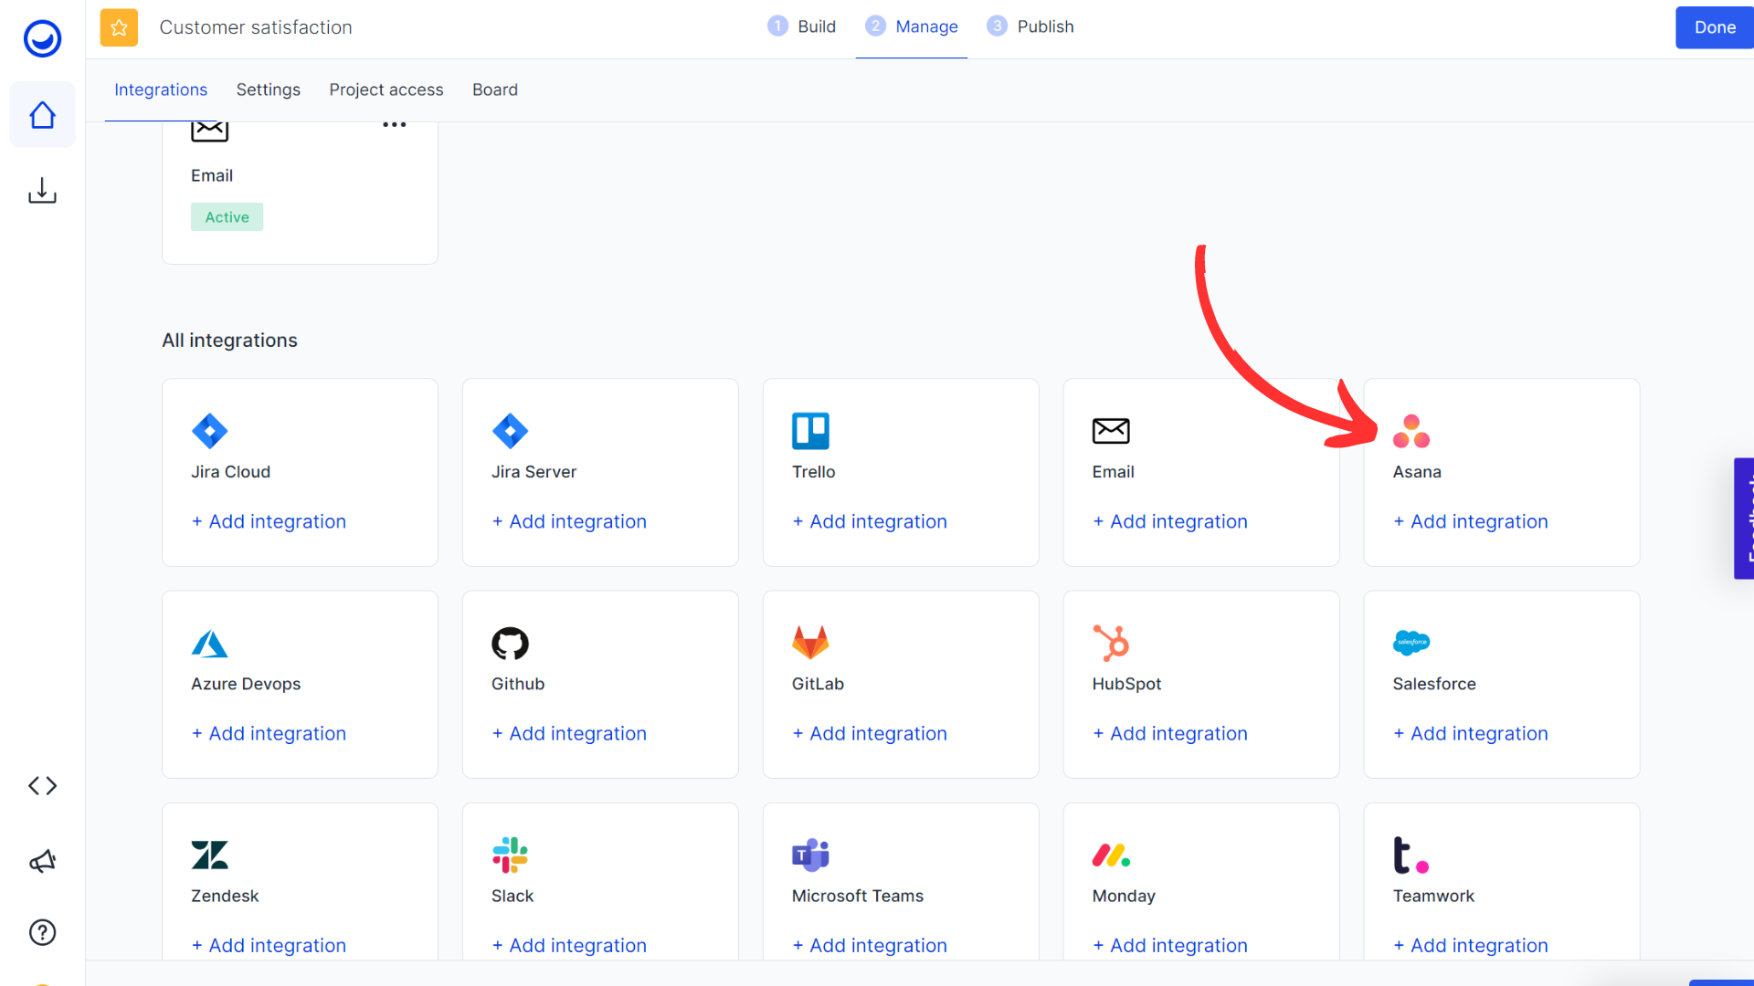Viewport: 1754px width, 986px height.
Task: Add integration for Jira Cloud
Action: point(269,521)
